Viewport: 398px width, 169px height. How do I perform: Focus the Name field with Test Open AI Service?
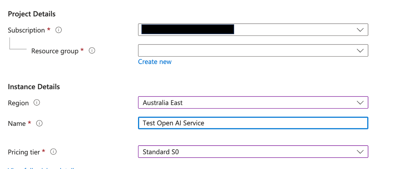pyautogui.click(x=253, y=123)
